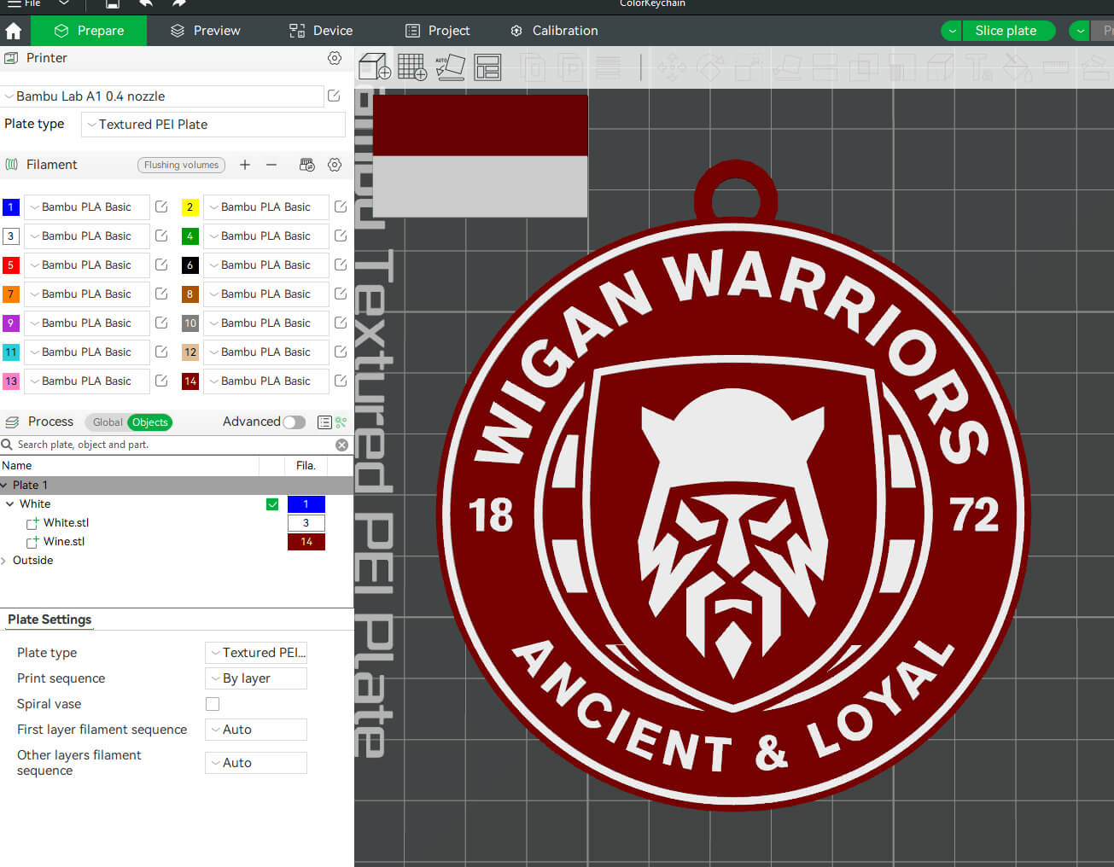Open the Slice plate dropdown arrow
This screenshot has height=867, width=1114.
pyautogui.click(x=952, y=31)
